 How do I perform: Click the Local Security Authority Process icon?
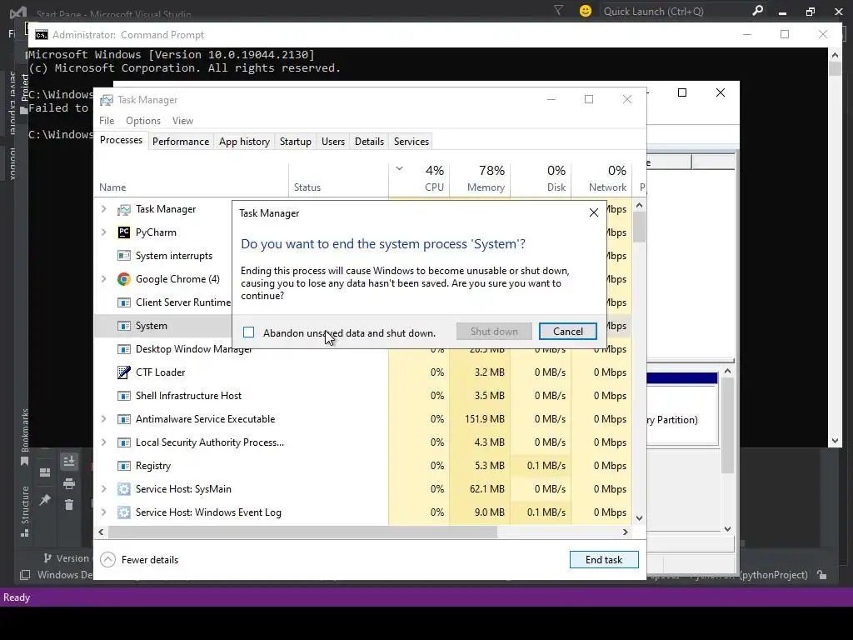pyautogui.click(x=124, y=442)
